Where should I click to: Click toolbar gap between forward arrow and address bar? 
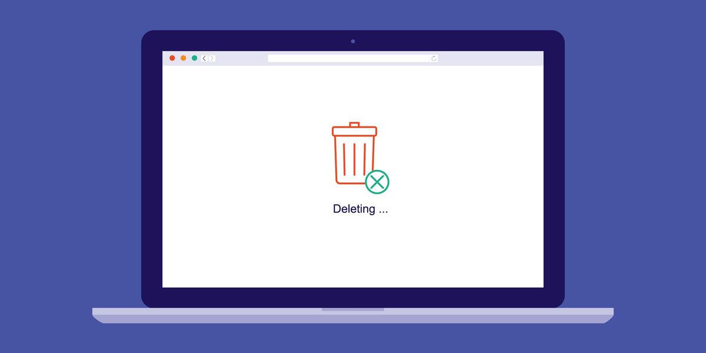coord(241,58)
